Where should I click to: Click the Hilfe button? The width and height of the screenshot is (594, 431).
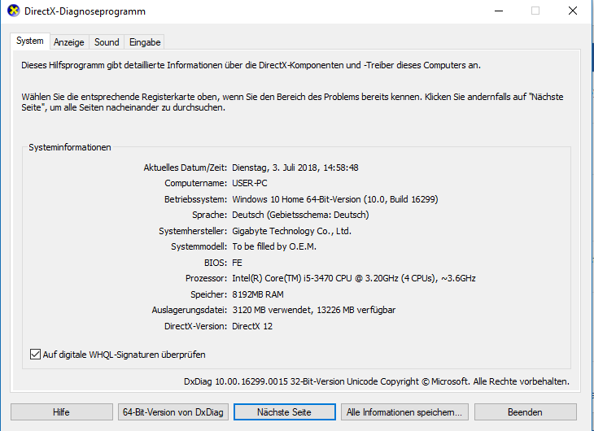click(x=61, y=412)
